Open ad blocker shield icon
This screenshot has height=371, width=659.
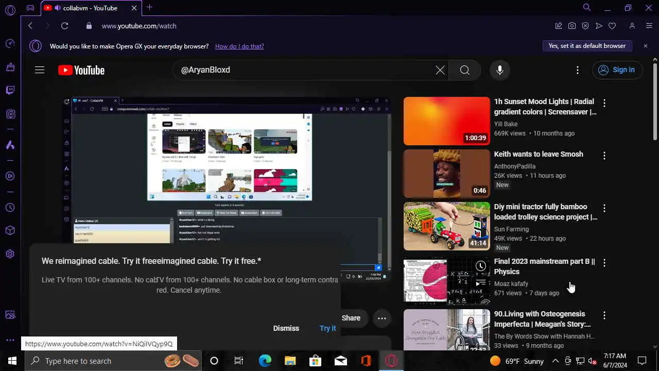point(585,26)
